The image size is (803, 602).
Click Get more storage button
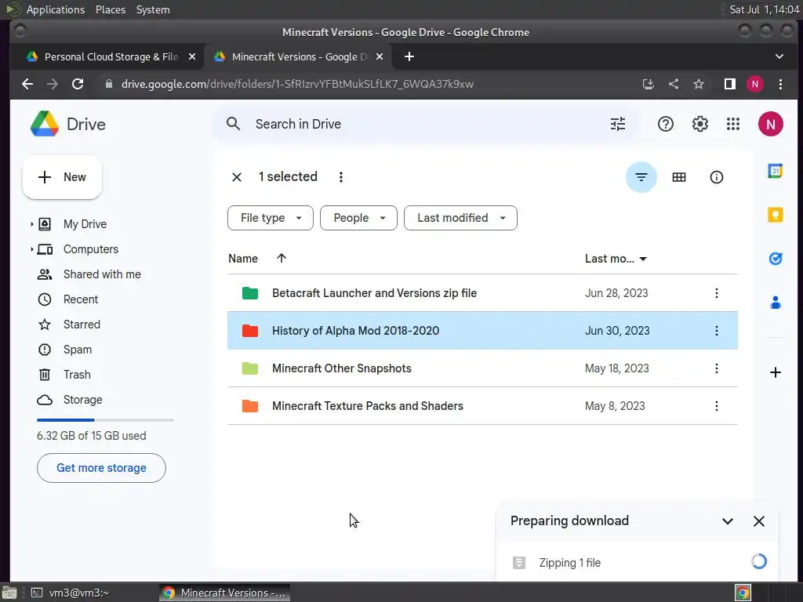pos(101,468)
